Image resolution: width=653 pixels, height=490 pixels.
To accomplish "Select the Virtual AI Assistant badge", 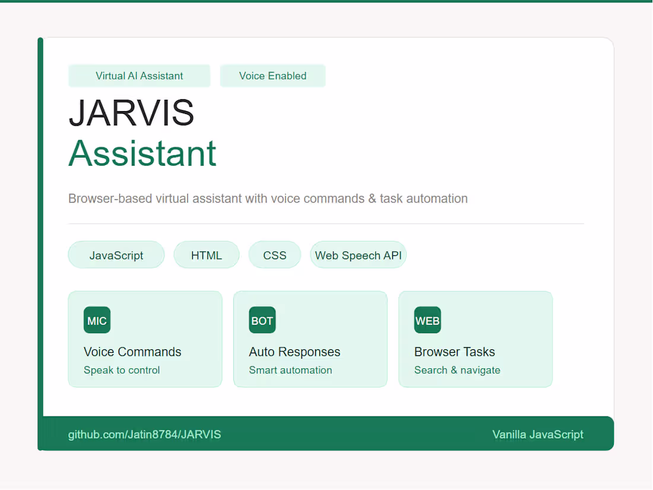I will [x=140, y=76].
